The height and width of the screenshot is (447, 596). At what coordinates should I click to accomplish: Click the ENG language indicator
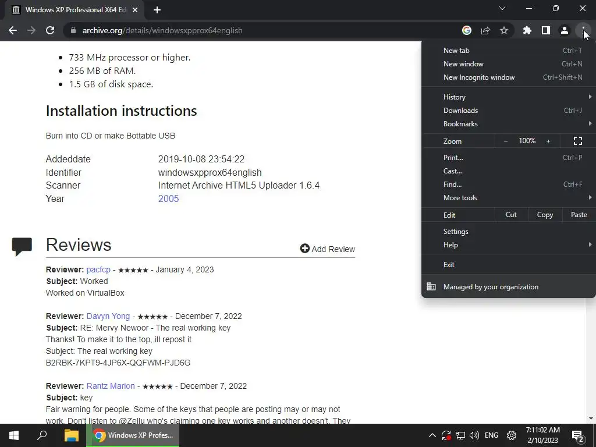[491, 435]
